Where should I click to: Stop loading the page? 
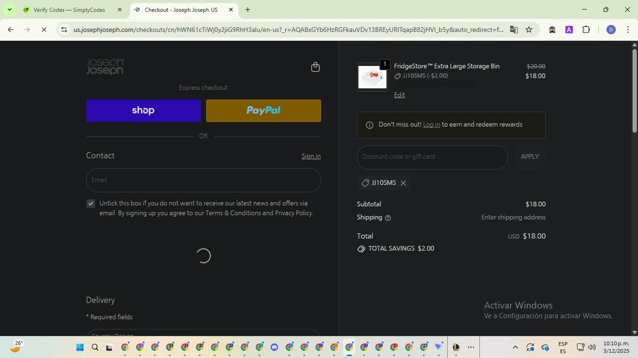click(44, 30)
